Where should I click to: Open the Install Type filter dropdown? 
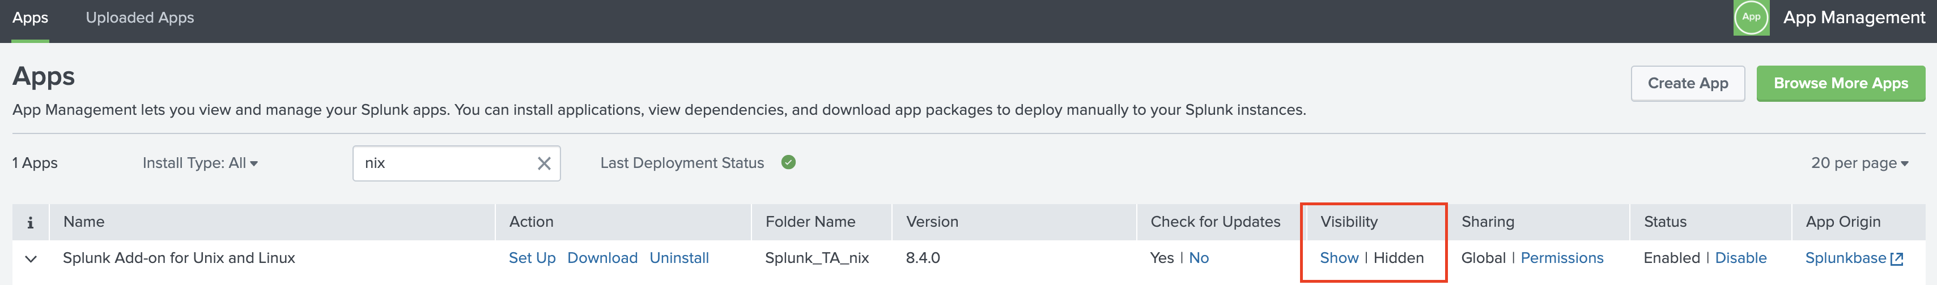point(200,163)
